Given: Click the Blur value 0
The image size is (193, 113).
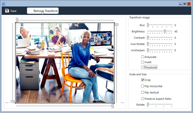Looking at the screenshot, I should point(175,25).
